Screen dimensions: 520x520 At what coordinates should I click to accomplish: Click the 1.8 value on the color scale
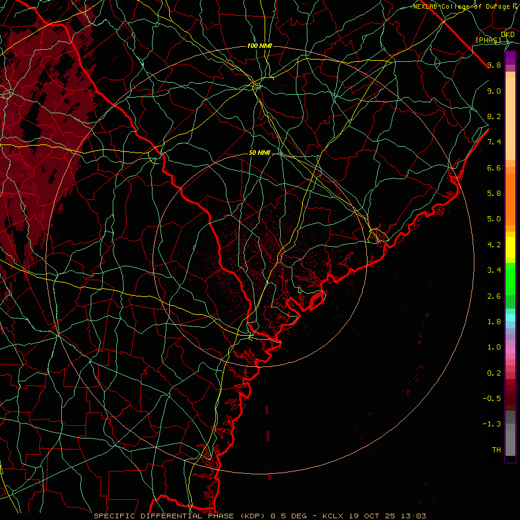coord(494,322)
